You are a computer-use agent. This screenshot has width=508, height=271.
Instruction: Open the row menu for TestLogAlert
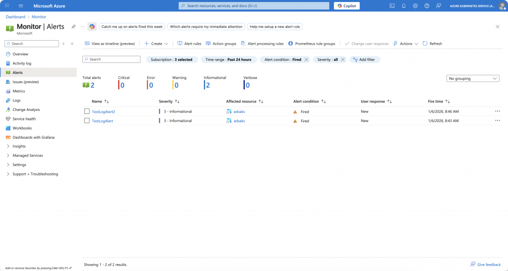coord(497,120)
